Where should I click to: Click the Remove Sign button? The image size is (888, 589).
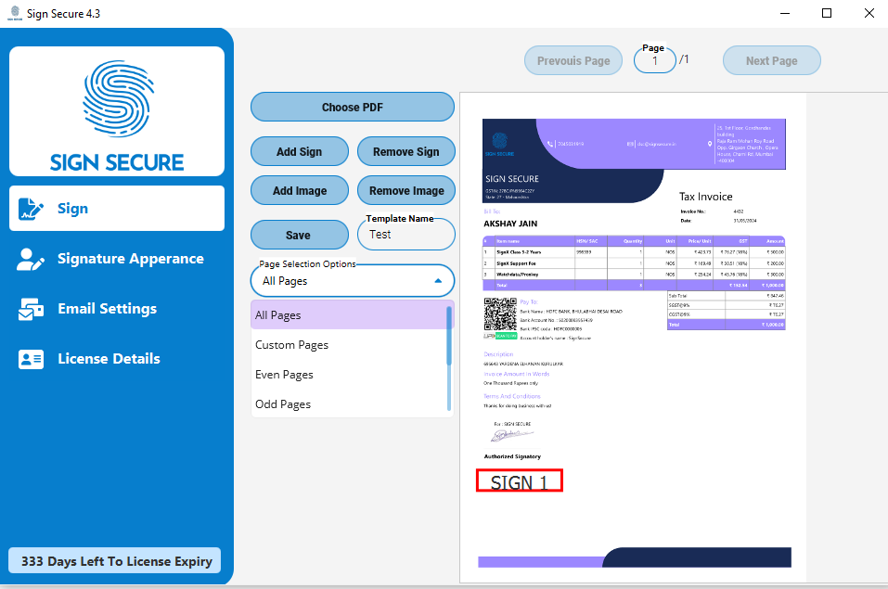[x=406, y=151]
